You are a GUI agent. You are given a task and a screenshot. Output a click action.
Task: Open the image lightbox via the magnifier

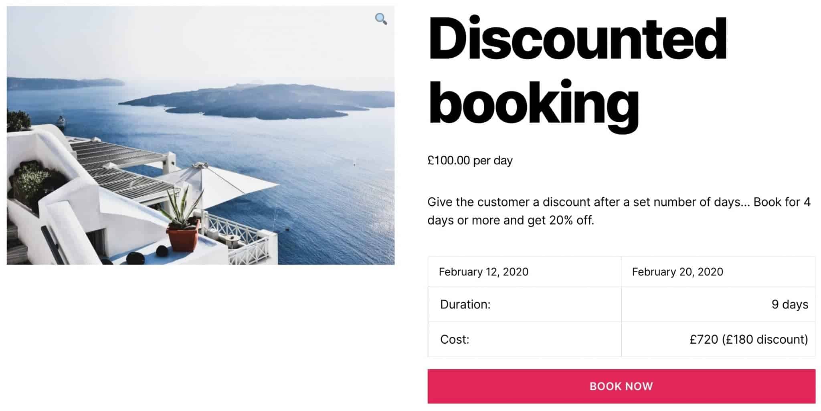381,19
